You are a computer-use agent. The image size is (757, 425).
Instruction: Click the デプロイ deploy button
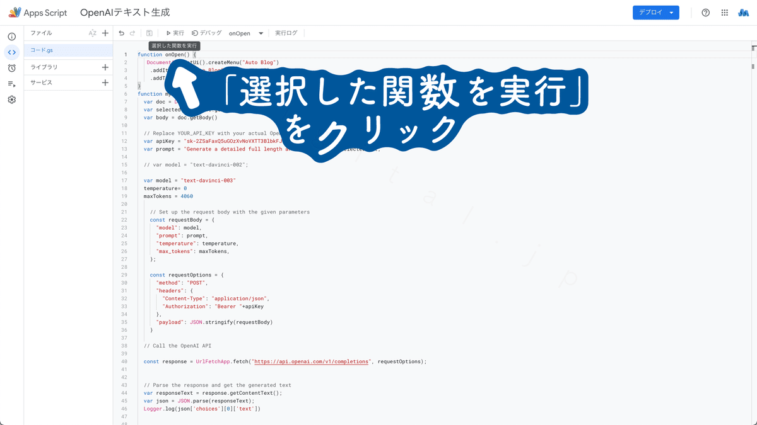656,13
